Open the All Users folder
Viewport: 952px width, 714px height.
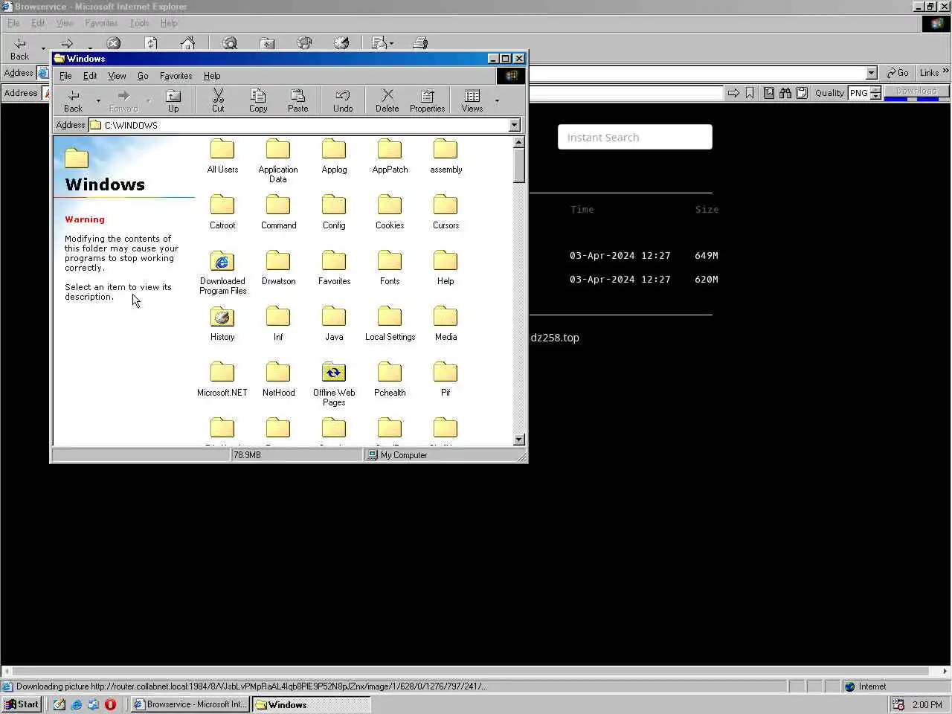tap(222, 156)
